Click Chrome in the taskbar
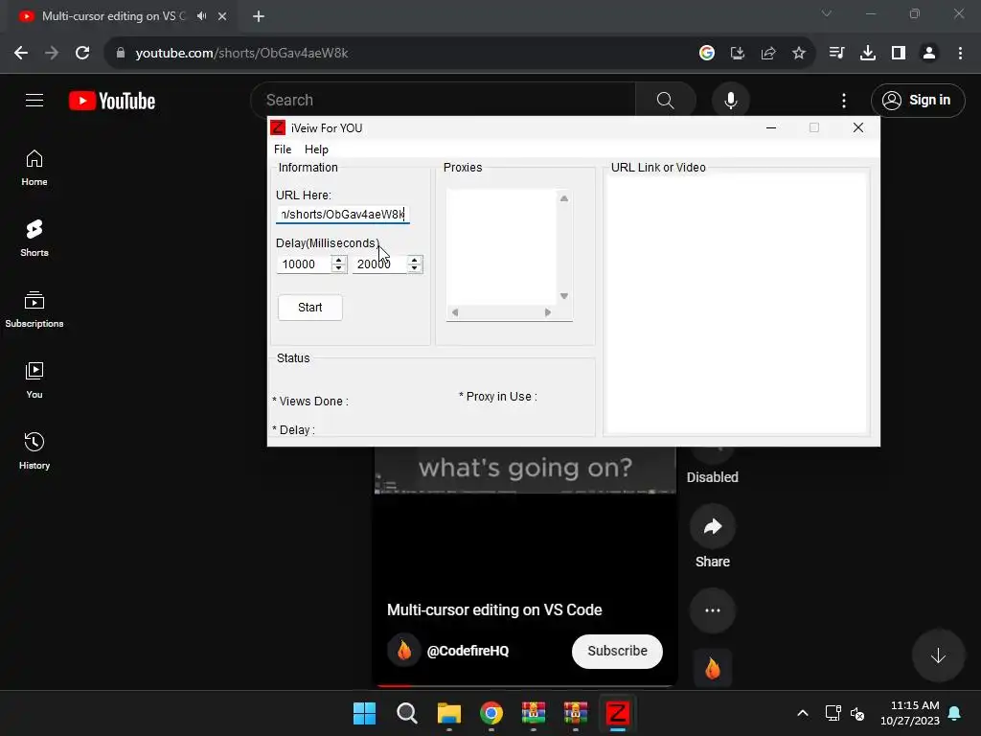 491,713
